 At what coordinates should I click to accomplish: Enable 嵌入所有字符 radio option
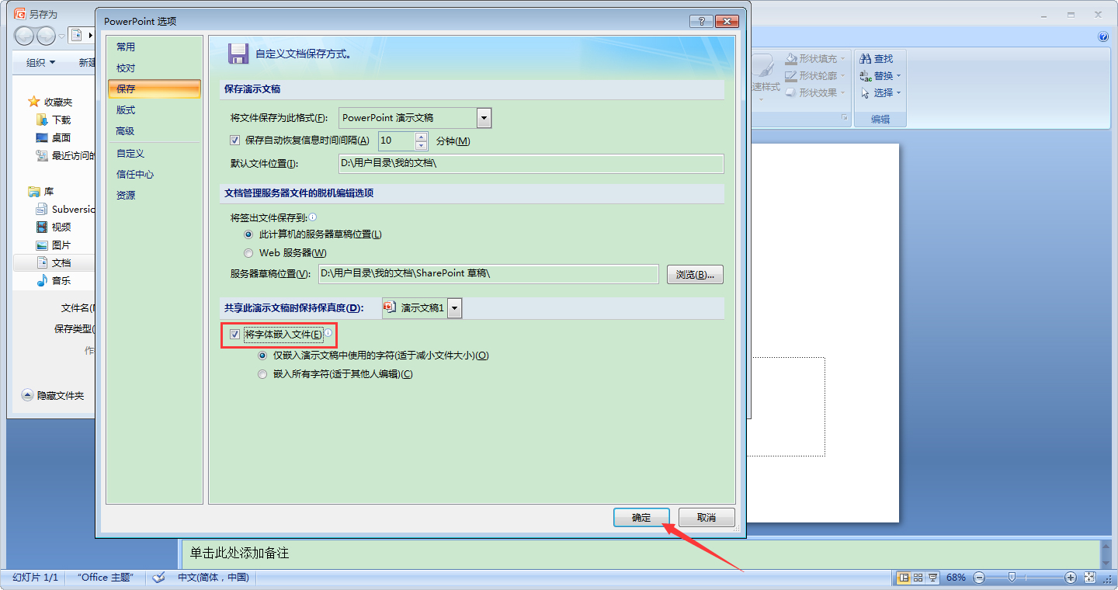coord(262,373)
